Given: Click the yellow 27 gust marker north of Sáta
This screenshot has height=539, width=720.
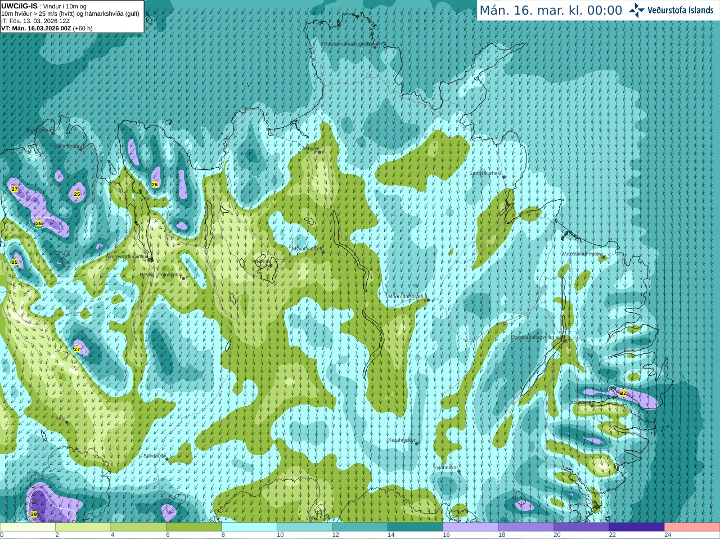Looking at the screenshot, I should pyautogui.click(x=77, y=349).
